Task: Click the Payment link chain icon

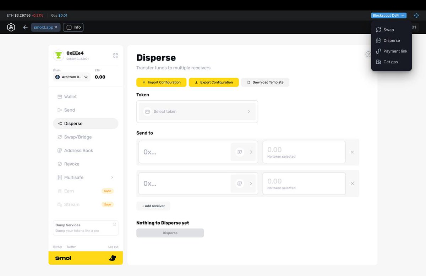Action: [x=378, y=51]
